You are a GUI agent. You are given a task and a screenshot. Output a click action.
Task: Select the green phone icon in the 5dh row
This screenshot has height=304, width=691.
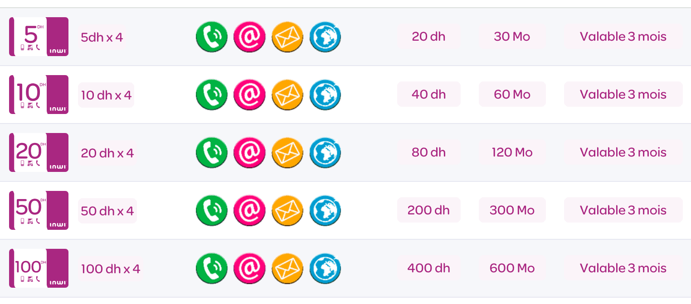coord(212,37)
